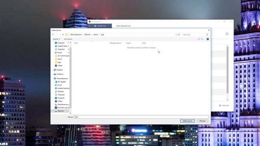
Task: Click the change view layout icon
Action: [199, 39]
